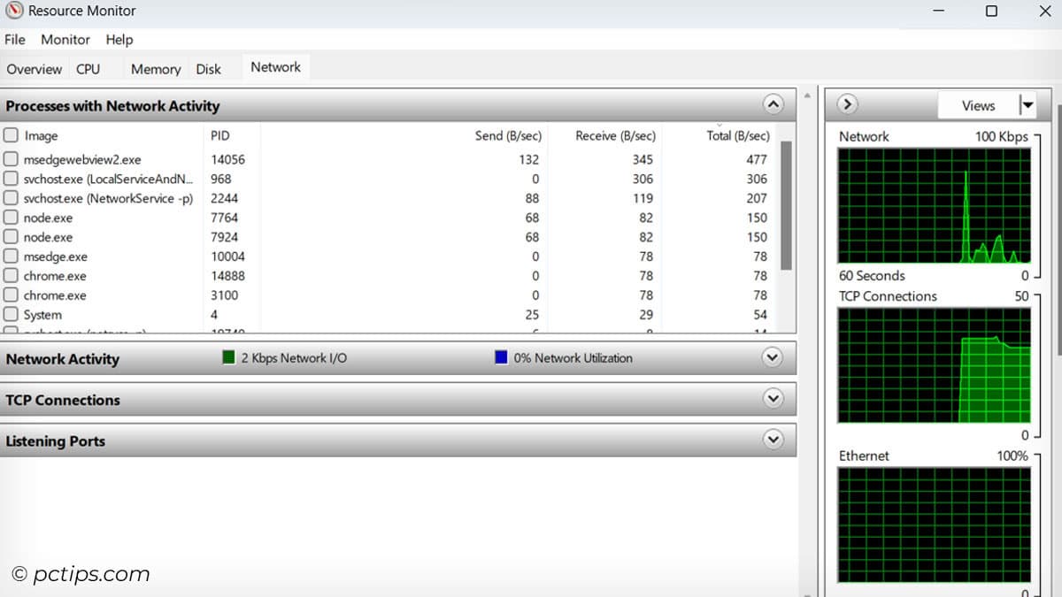
Task: Sort by Total (B/sec) column header
Action: click(x=738, y=135)
